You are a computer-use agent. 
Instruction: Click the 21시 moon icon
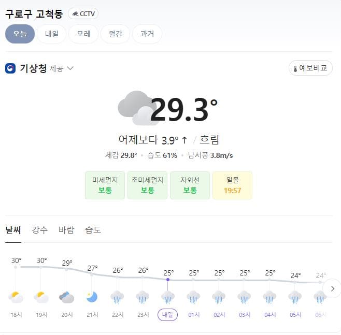click(92, 297)
